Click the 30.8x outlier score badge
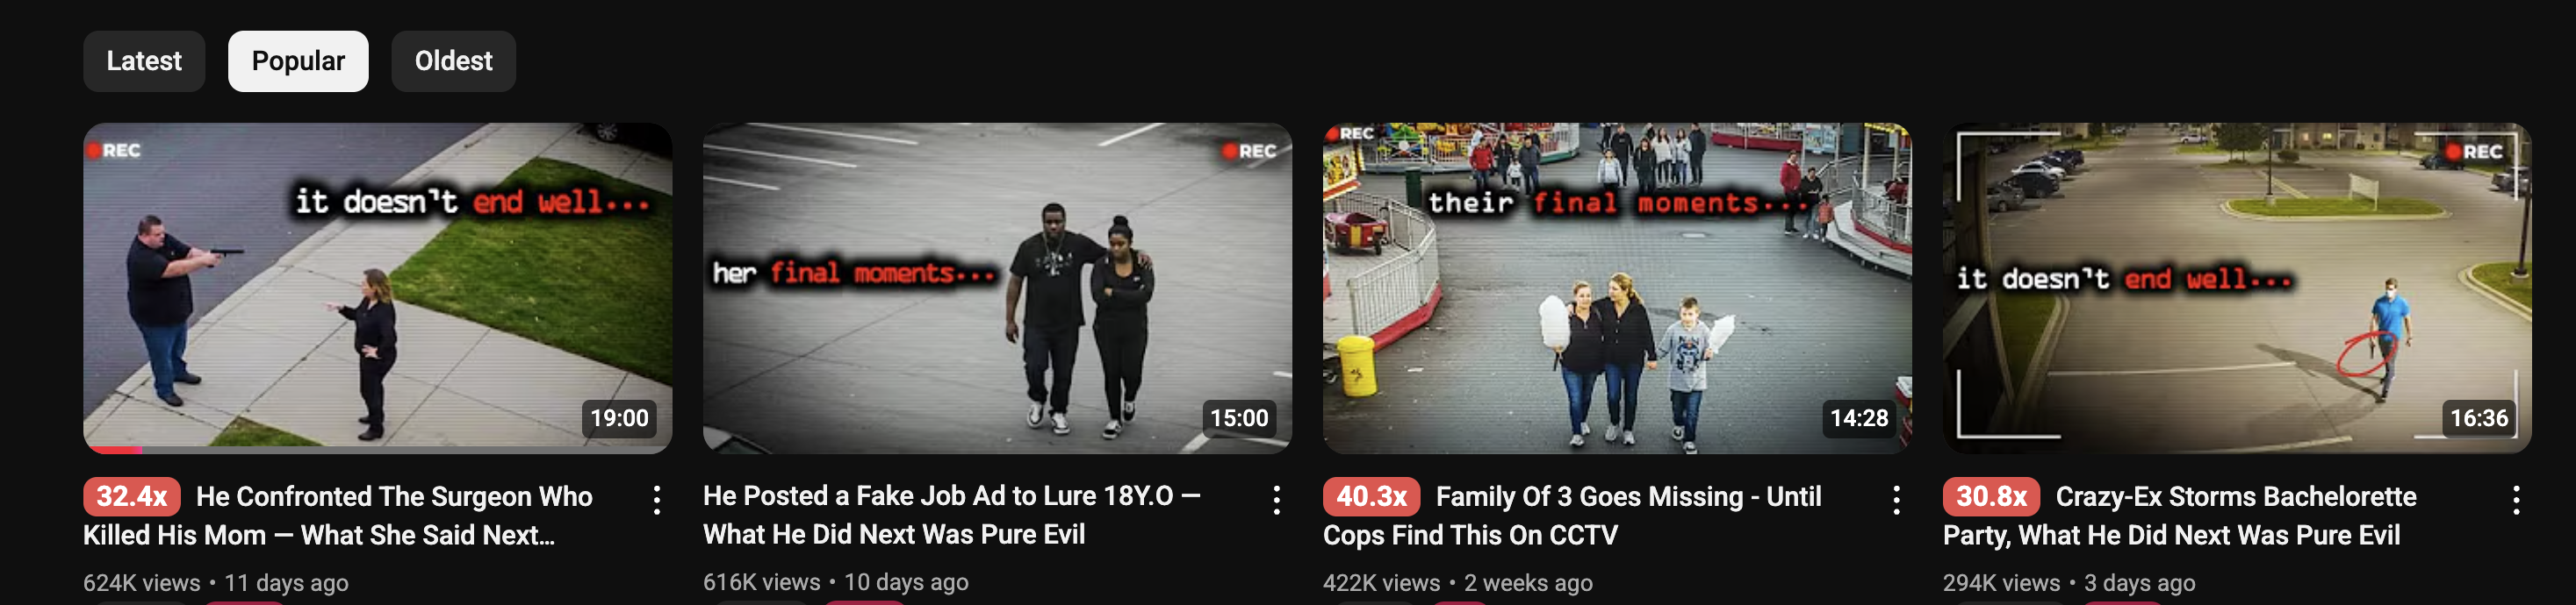 [1991, 496]
